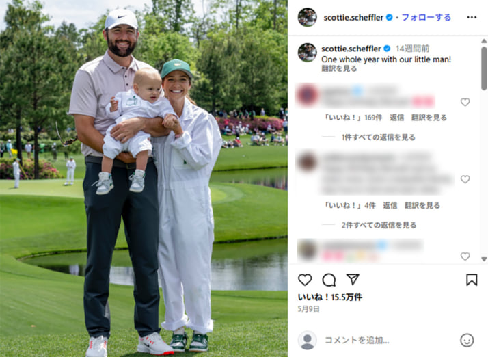Like the first comment with 169 likes
The width and height of the screenshot is (488, 357).
(x=465, y=102)
